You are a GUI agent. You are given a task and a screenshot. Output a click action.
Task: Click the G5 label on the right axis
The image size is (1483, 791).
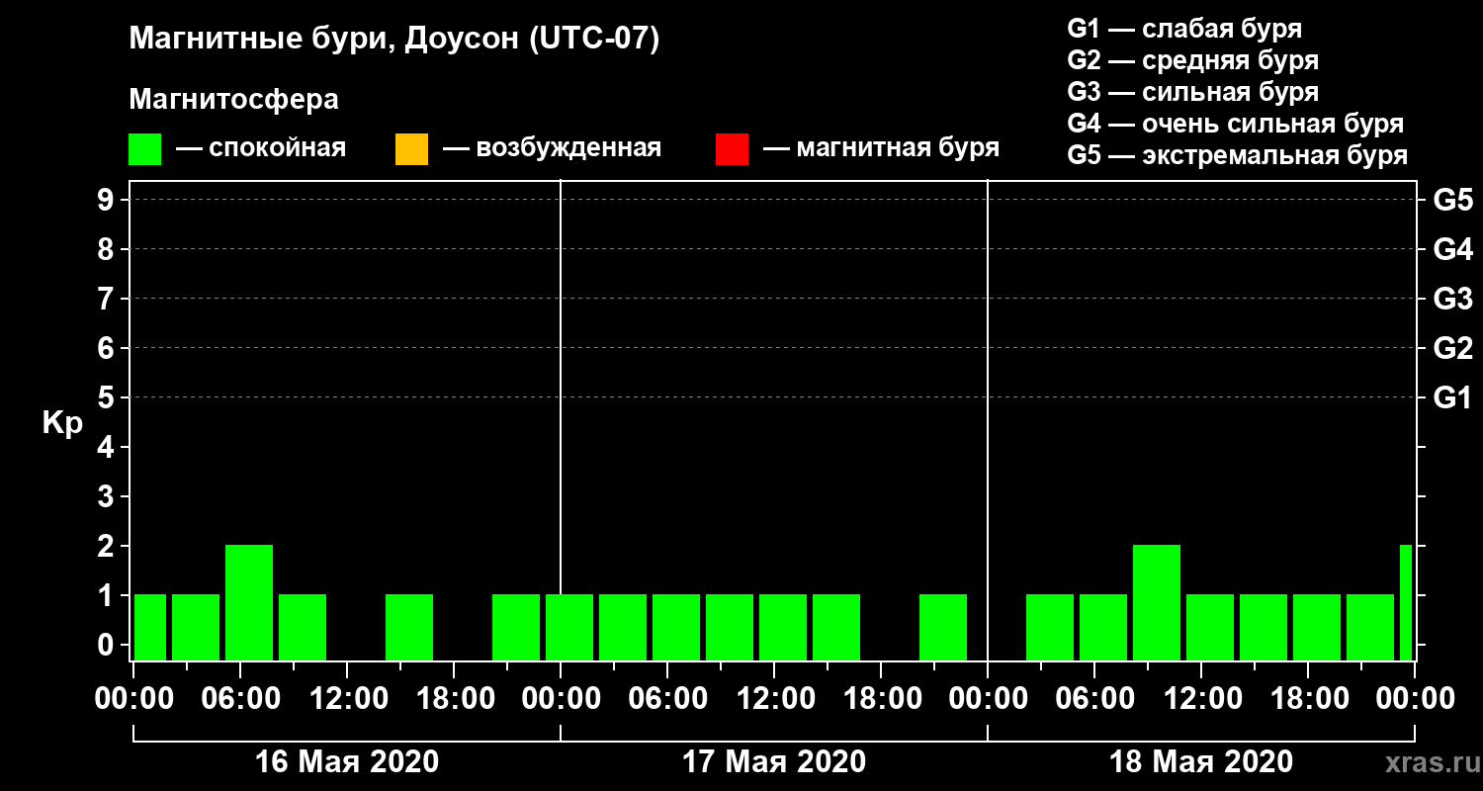1452,201
